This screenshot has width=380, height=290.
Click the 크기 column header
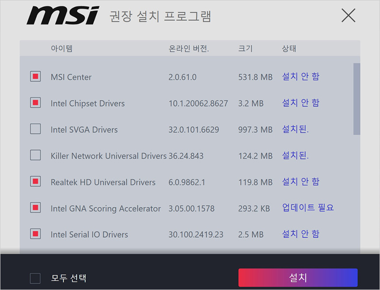coord(245,48)
